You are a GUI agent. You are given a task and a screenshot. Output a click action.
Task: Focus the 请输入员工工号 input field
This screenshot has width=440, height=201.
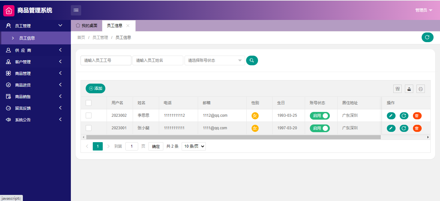(x=106, y=60)
